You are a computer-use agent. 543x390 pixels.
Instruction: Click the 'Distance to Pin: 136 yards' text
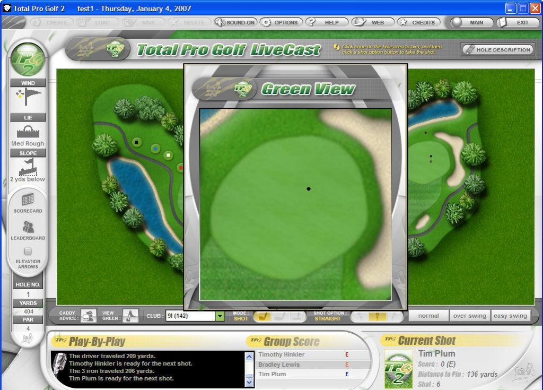tap(458, 374)
